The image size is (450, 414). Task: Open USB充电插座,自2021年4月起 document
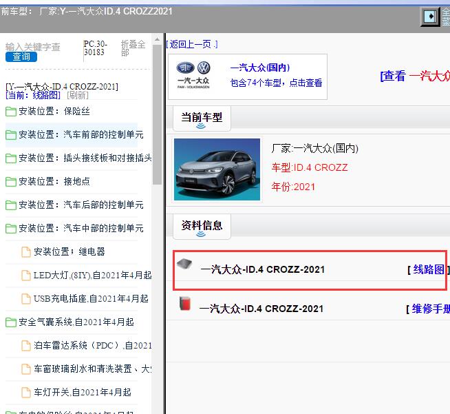(91, 298)
